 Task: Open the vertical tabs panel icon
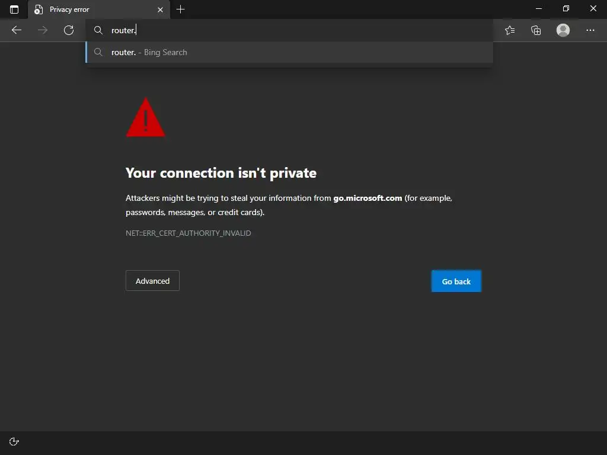click(x=14, y=9)
